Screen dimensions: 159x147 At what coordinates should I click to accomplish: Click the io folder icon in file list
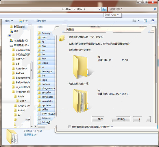39,67
